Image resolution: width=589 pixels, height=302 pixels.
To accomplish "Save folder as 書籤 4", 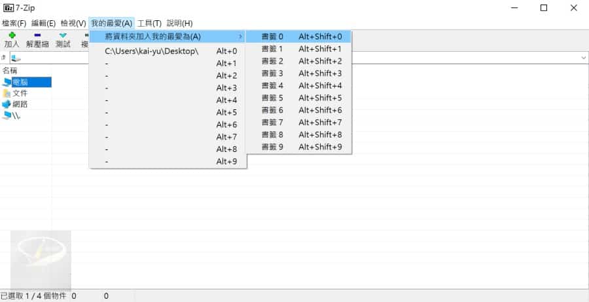I will [298, 86].
